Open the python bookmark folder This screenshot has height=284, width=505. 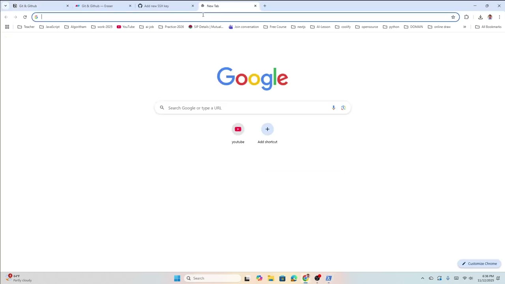point(391,27)
